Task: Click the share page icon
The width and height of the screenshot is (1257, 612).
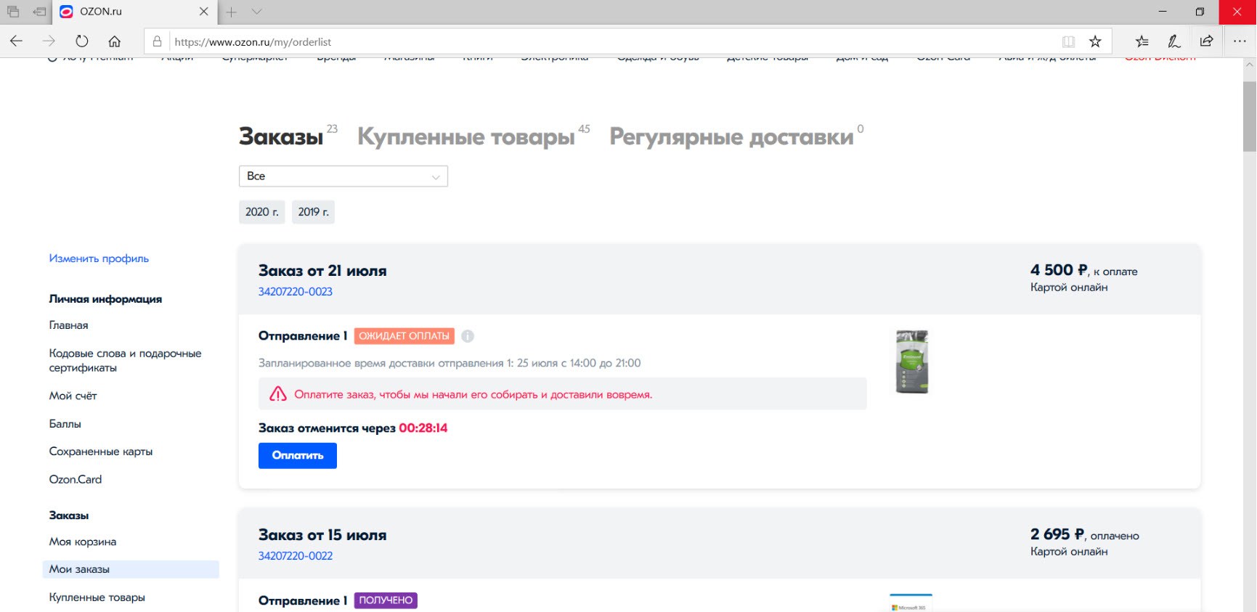Action: (x=1206, y=41)
